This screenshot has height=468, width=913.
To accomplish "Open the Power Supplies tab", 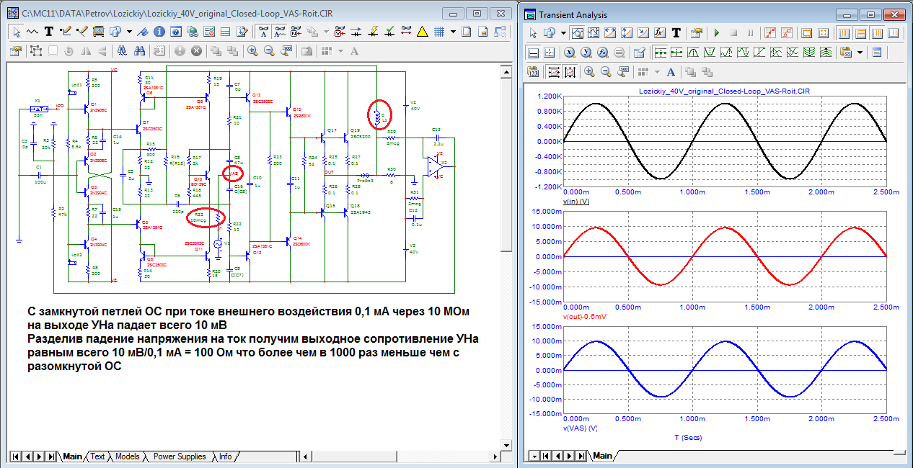I will 179,456.
